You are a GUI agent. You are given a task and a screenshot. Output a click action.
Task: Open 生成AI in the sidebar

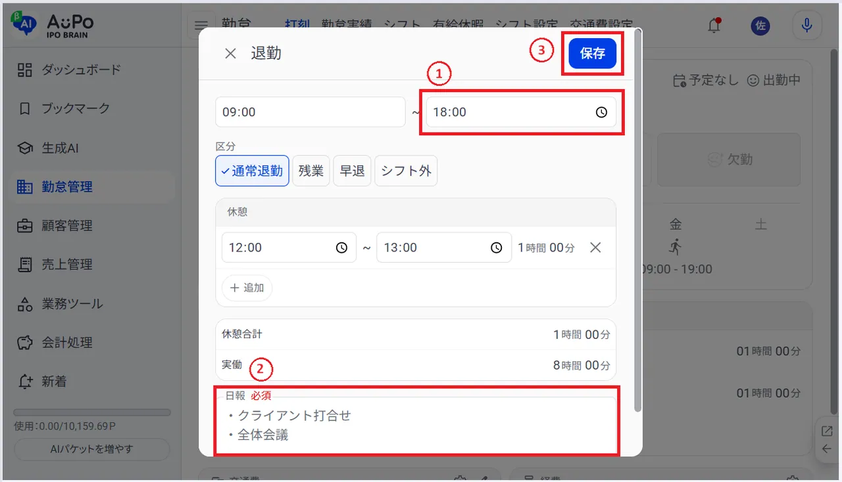tap(91, 148)
